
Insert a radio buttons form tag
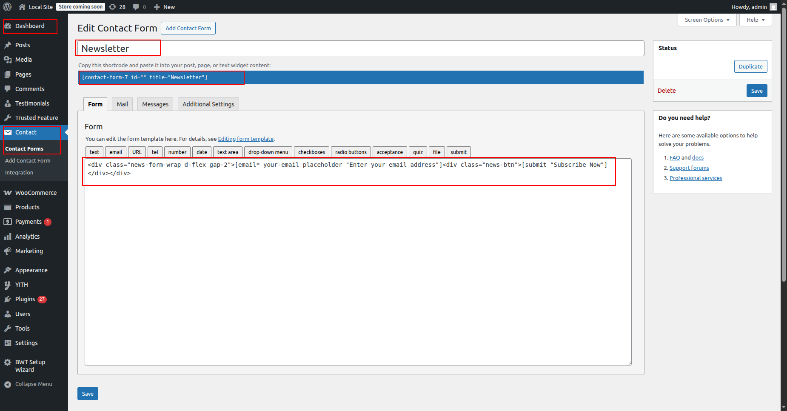coord(351,152)
